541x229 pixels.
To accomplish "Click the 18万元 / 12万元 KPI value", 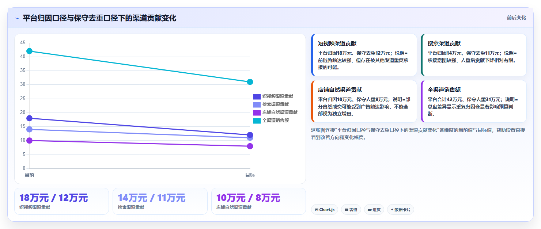I will pos(54,198).
